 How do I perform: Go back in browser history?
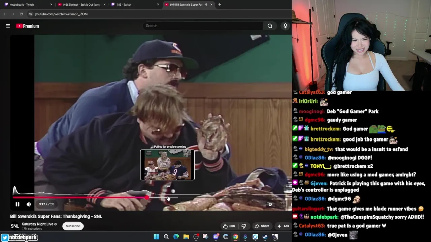point(5,14)
